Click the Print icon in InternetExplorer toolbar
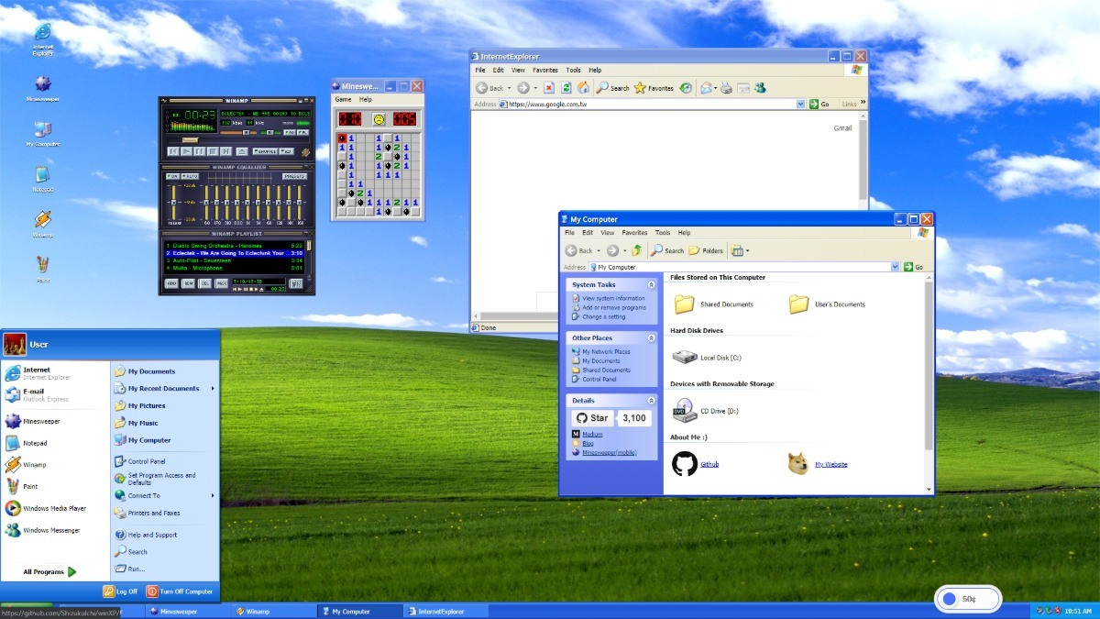Viewport: 1100px width, 619px height. pos(726,88)
